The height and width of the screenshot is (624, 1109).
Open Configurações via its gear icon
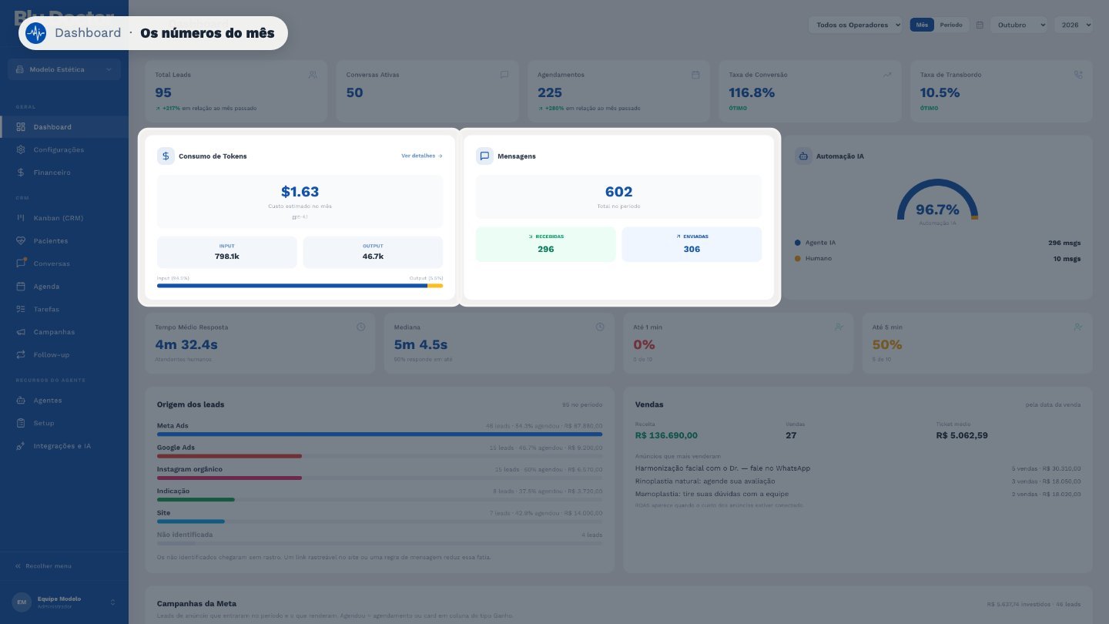point(21,149)
